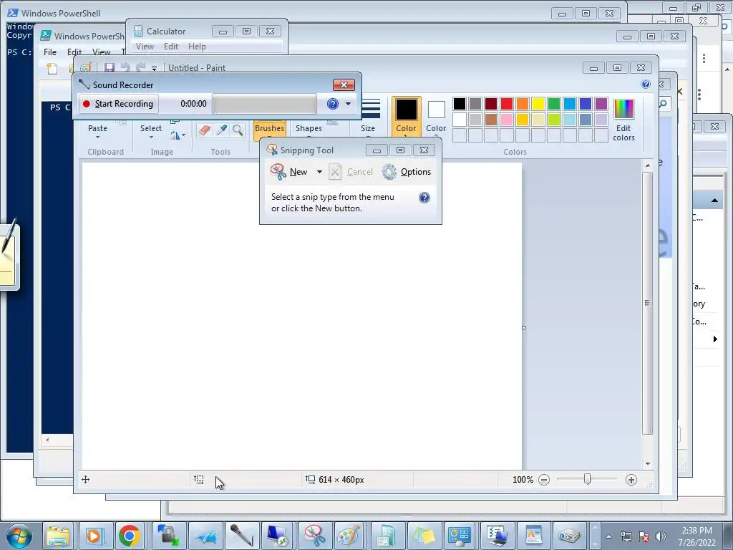Open the projector taskbar icon
Image resolution: width=733 pixels, height=550 pixels.
(x=569, y=536)
